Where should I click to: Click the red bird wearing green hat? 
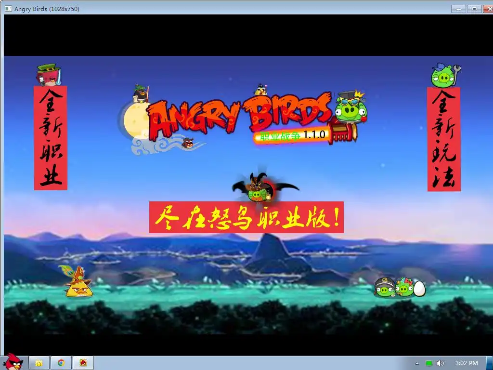coord(48,75)
